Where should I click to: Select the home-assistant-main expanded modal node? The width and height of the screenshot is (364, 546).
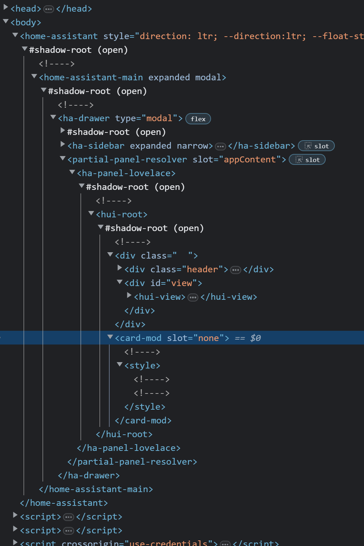pos(132,77)
